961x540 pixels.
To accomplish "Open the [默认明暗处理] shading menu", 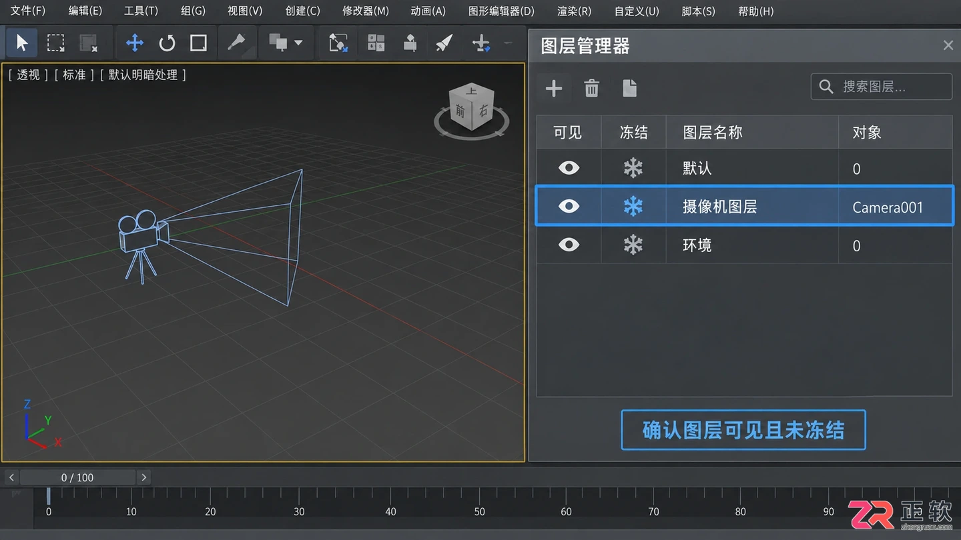I will click(x=143, y=75).
